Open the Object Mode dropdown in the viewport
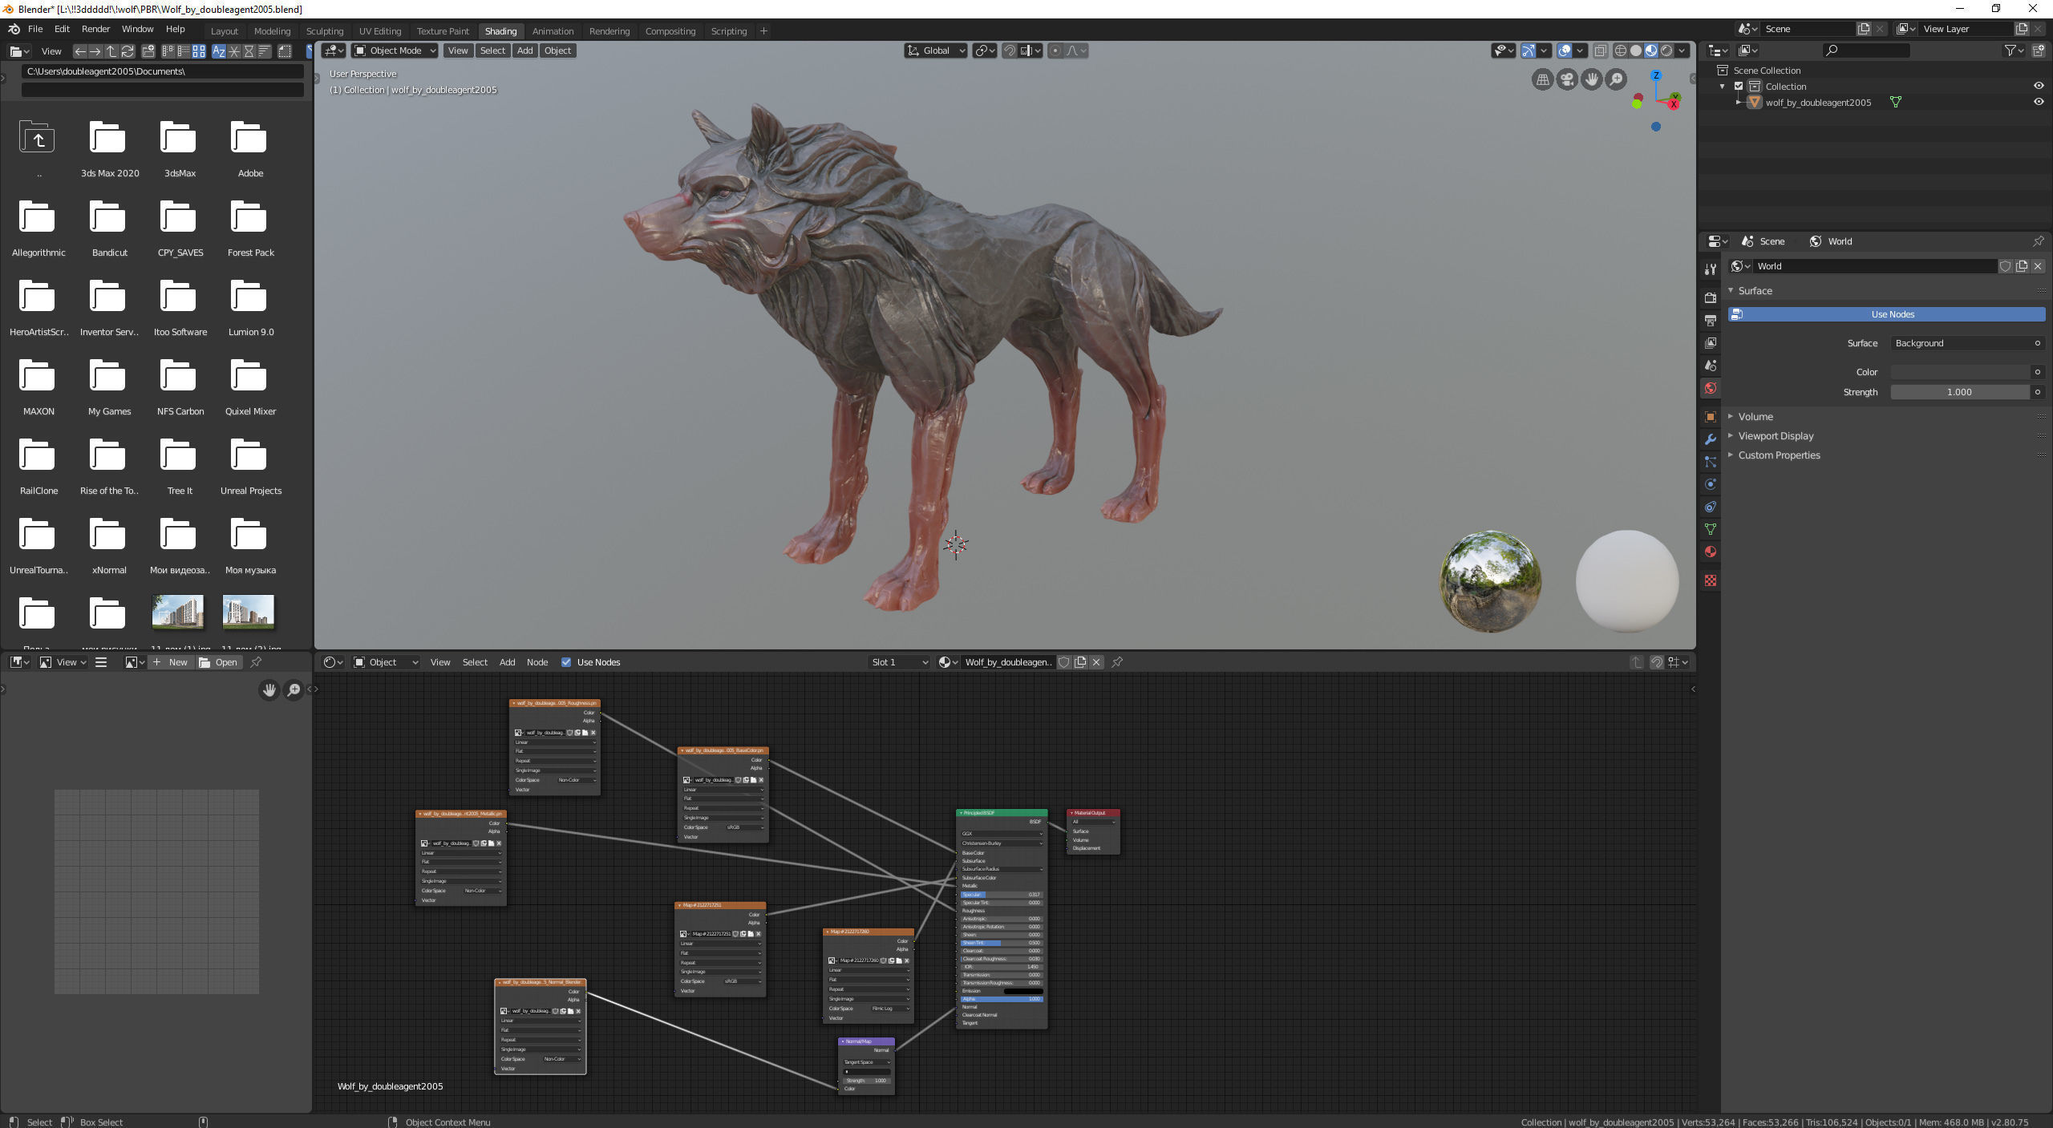The image size is (2053, 1128). coord(395,51)
